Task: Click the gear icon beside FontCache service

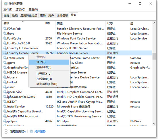Action: pyautogui.click(x=5, y=38)
